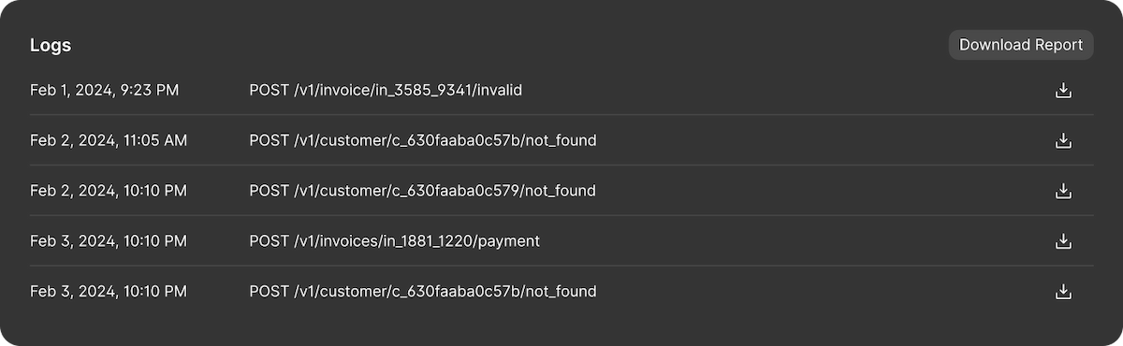Click the timestamp of the last log row

pos(109,293)
